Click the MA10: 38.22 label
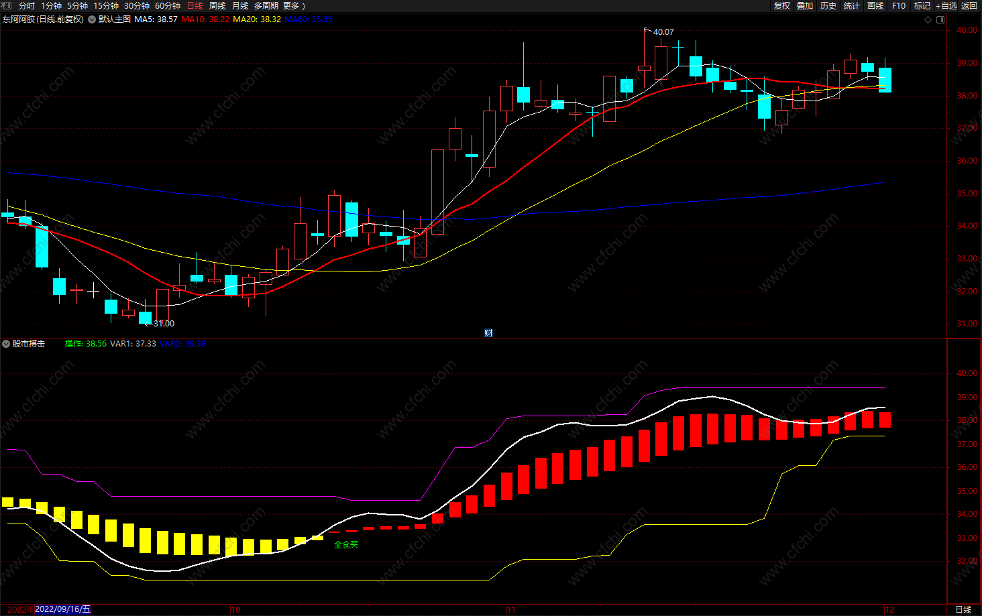Viewport: 982px width, 616px height. click(x=205, y=19)
